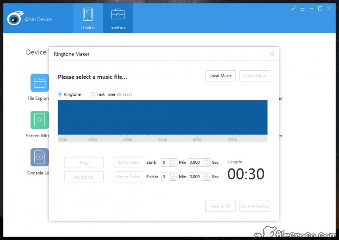Click the Finish seconds input field
Screen dimensions: 339x240
[x=196, y=177]
